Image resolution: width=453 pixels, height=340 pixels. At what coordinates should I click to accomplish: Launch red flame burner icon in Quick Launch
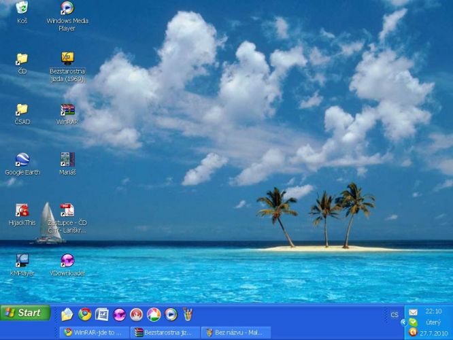point(136,314)
